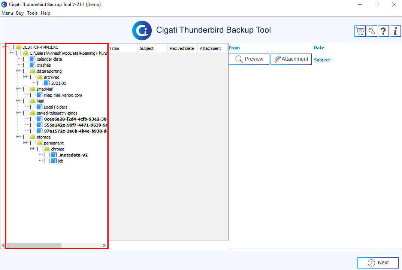Check the idb checkbox
Screen dimensions: 402x270
point(47,161)
